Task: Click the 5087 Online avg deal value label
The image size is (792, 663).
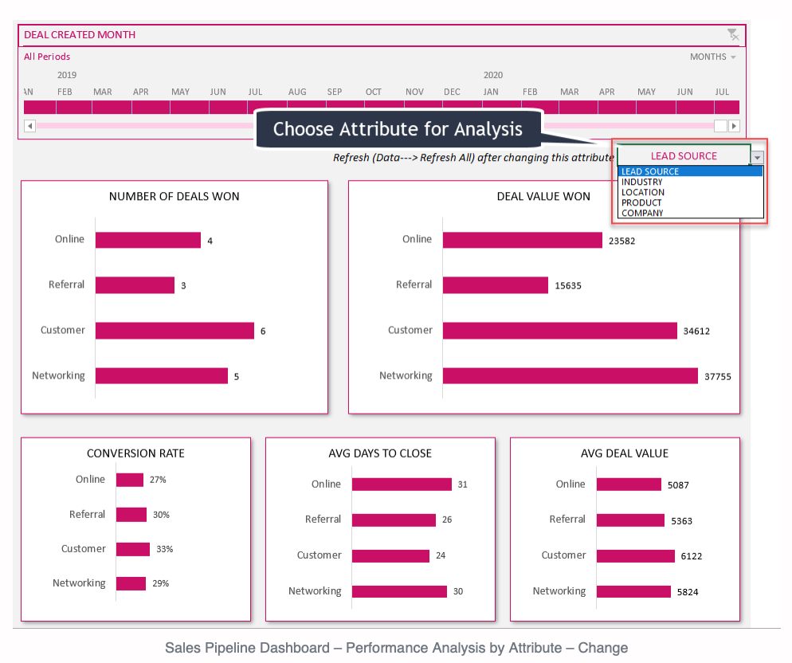Action: (678, 485)
